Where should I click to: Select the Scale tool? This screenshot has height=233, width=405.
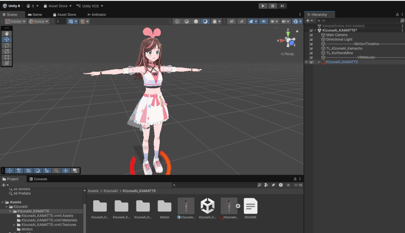pos(6,51)
